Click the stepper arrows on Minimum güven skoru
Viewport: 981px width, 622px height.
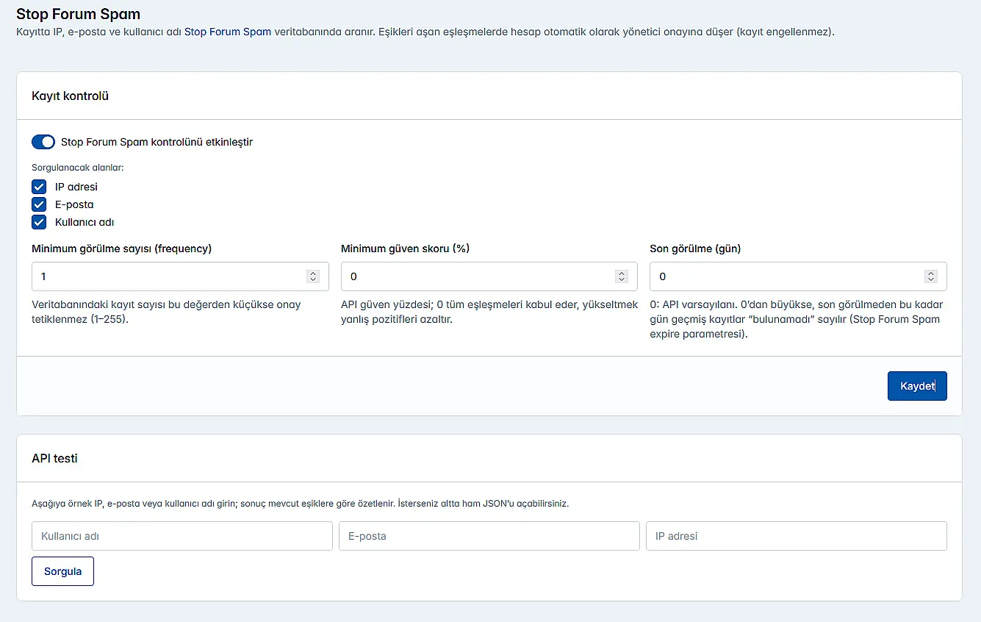click(622, 276)
